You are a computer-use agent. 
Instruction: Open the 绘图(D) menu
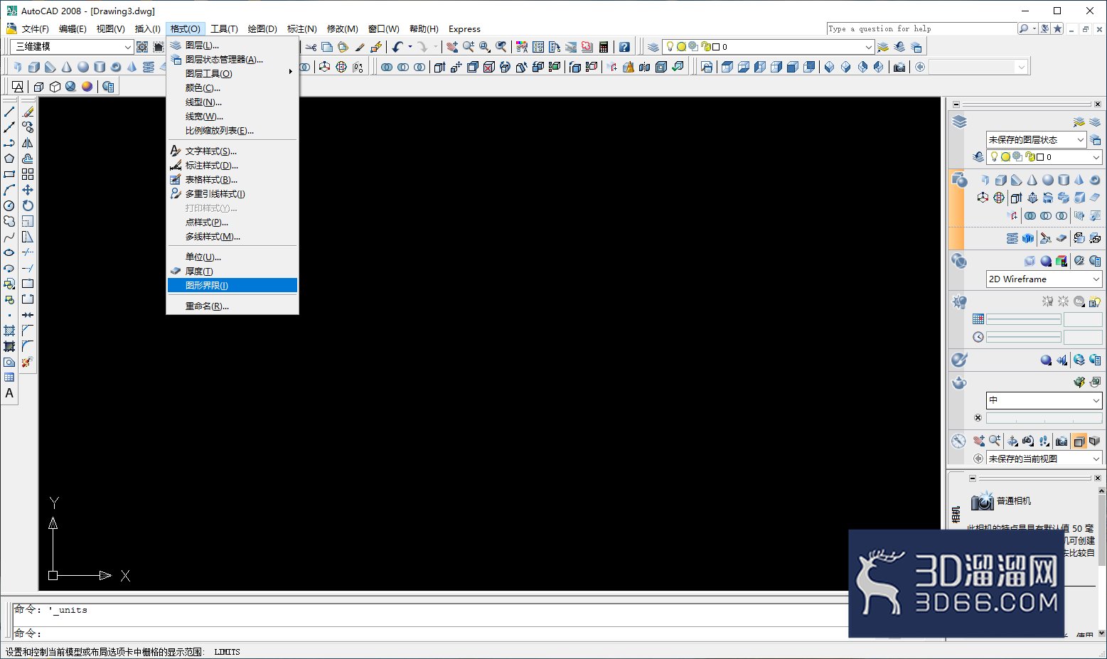coord(262,29)
